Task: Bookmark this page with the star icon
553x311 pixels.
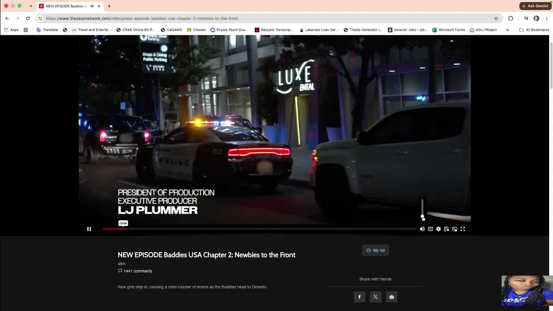Action: pos(496,18)
